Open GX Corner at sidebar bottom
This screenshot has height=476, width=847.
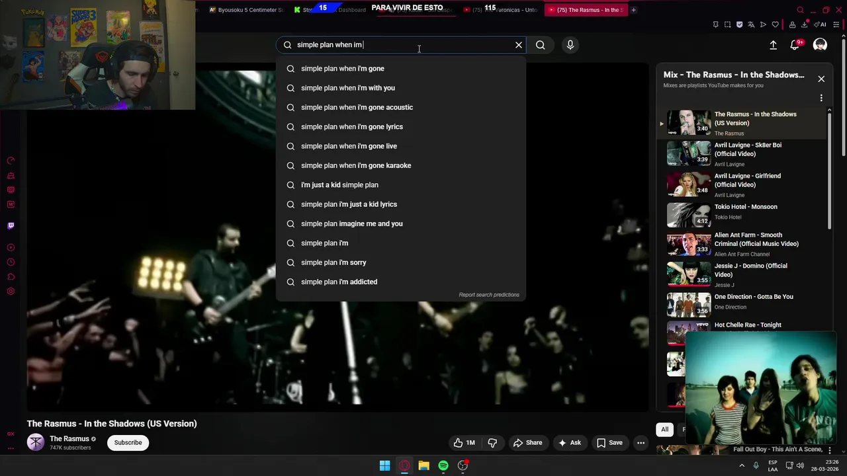[11, 434]
